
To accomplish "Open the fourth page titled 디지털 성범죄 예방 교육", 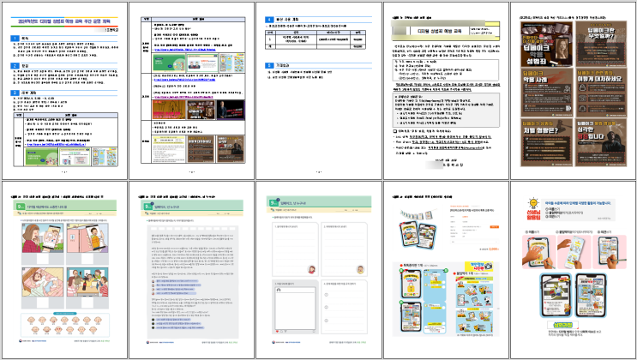I will 446,91.
